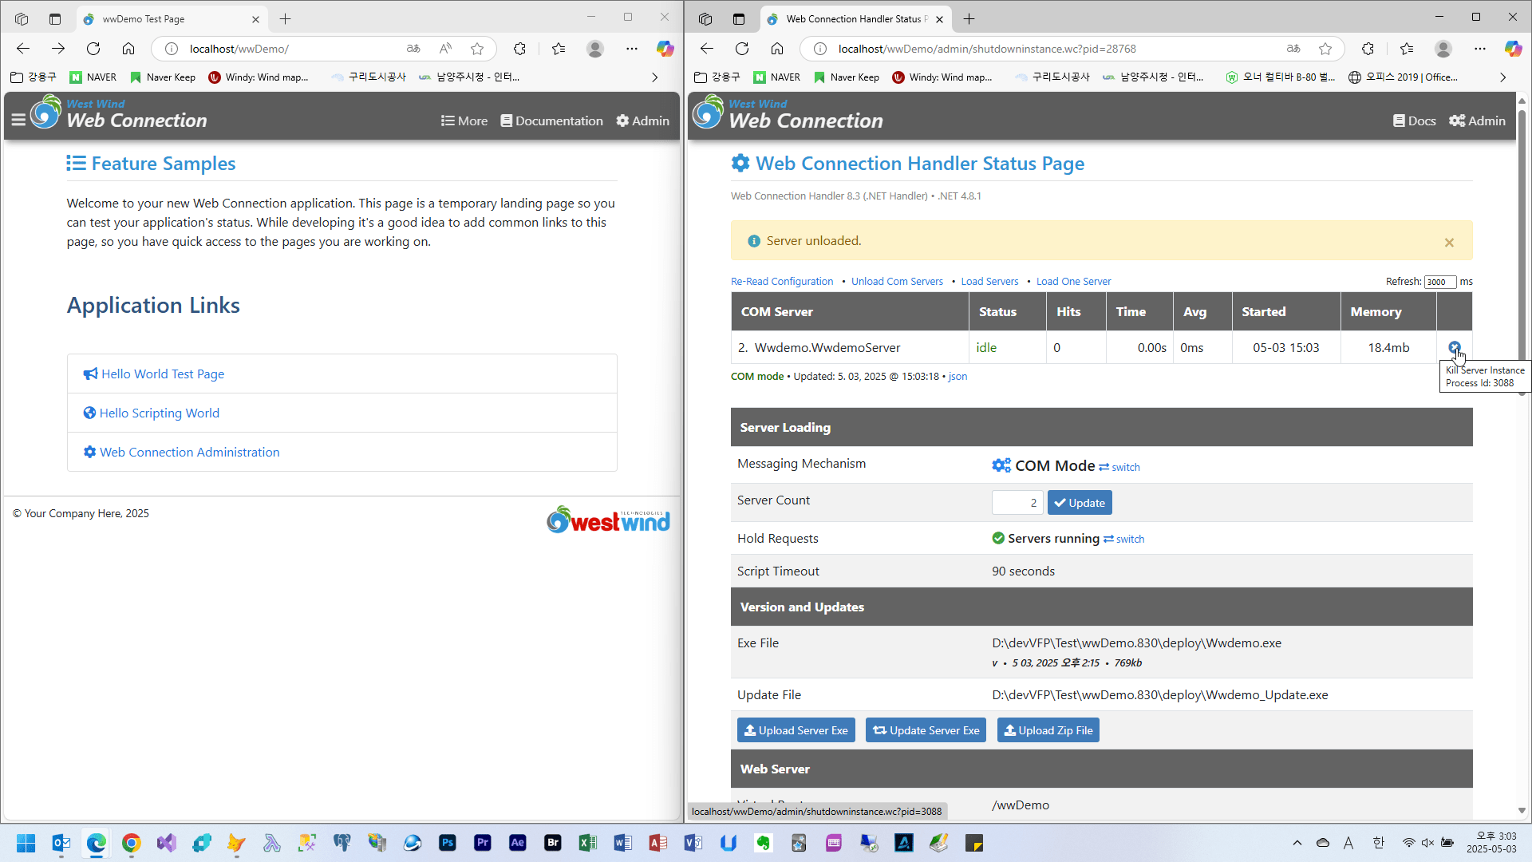1532x862 pixels.
Task: Refresh the wwDemo Test Page
Action: tap(93, 49)
